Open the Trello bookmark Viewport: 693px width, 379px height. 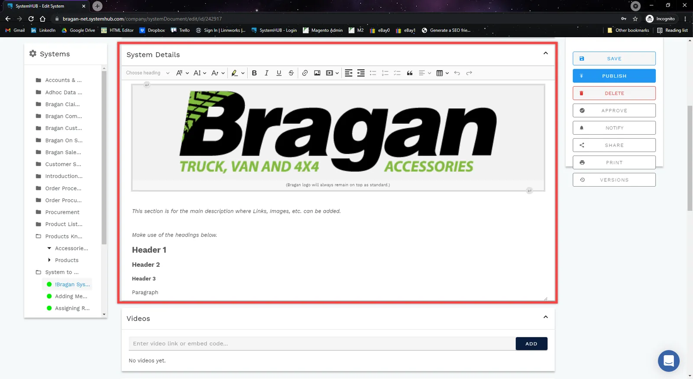coord(180,30)
